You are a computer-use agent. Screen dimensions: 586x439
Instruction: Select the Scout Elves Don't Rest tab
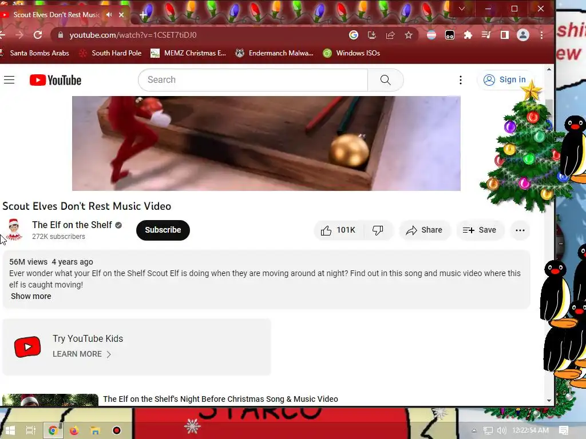pyautogui.click(x=56, y=14)
